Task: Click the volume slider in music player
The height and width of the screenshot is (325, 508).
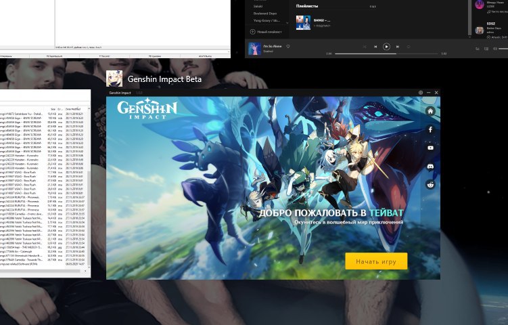Action: [x=503, y=49]
